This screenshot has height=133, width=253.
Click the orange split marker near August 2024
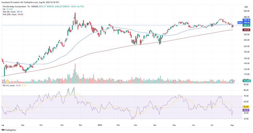pyautogui.click(x=7, y=82)
